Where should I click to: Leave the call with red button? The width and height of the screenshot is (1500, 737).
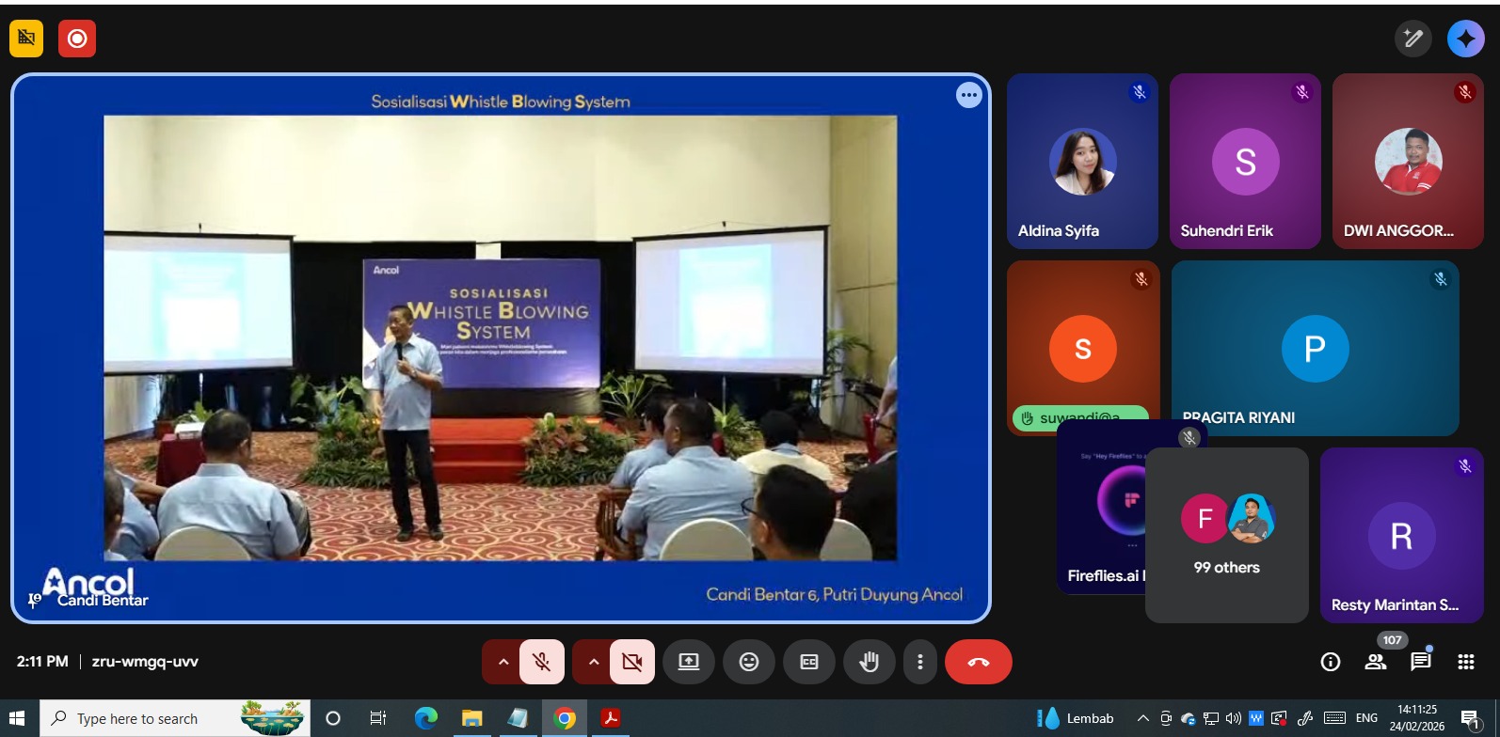coord(979,662)
